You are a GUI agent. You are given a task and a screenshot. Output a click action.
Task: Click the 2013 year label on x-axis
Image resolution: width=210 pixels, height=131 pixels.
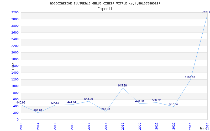(x=21, y=126)
